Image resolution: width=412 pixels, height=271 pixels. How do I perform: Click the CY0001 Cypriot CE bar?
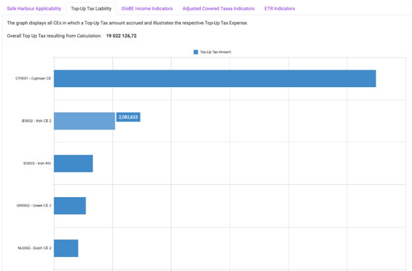pyautogui.click(x=214, y=78)
